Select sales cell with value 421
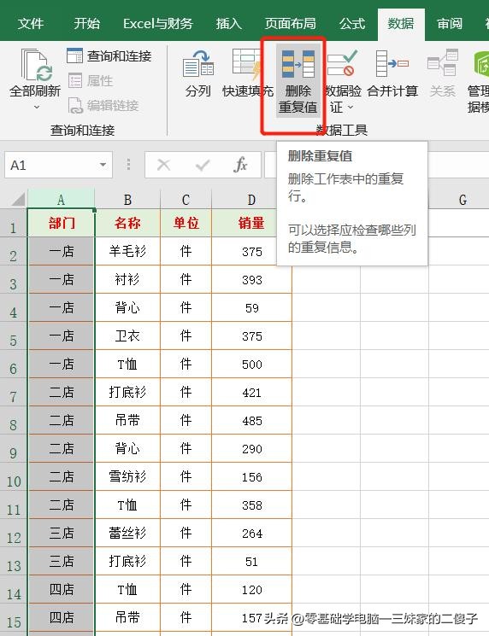The height and width of the screenshot is (636, 489). tap(252, 392)
